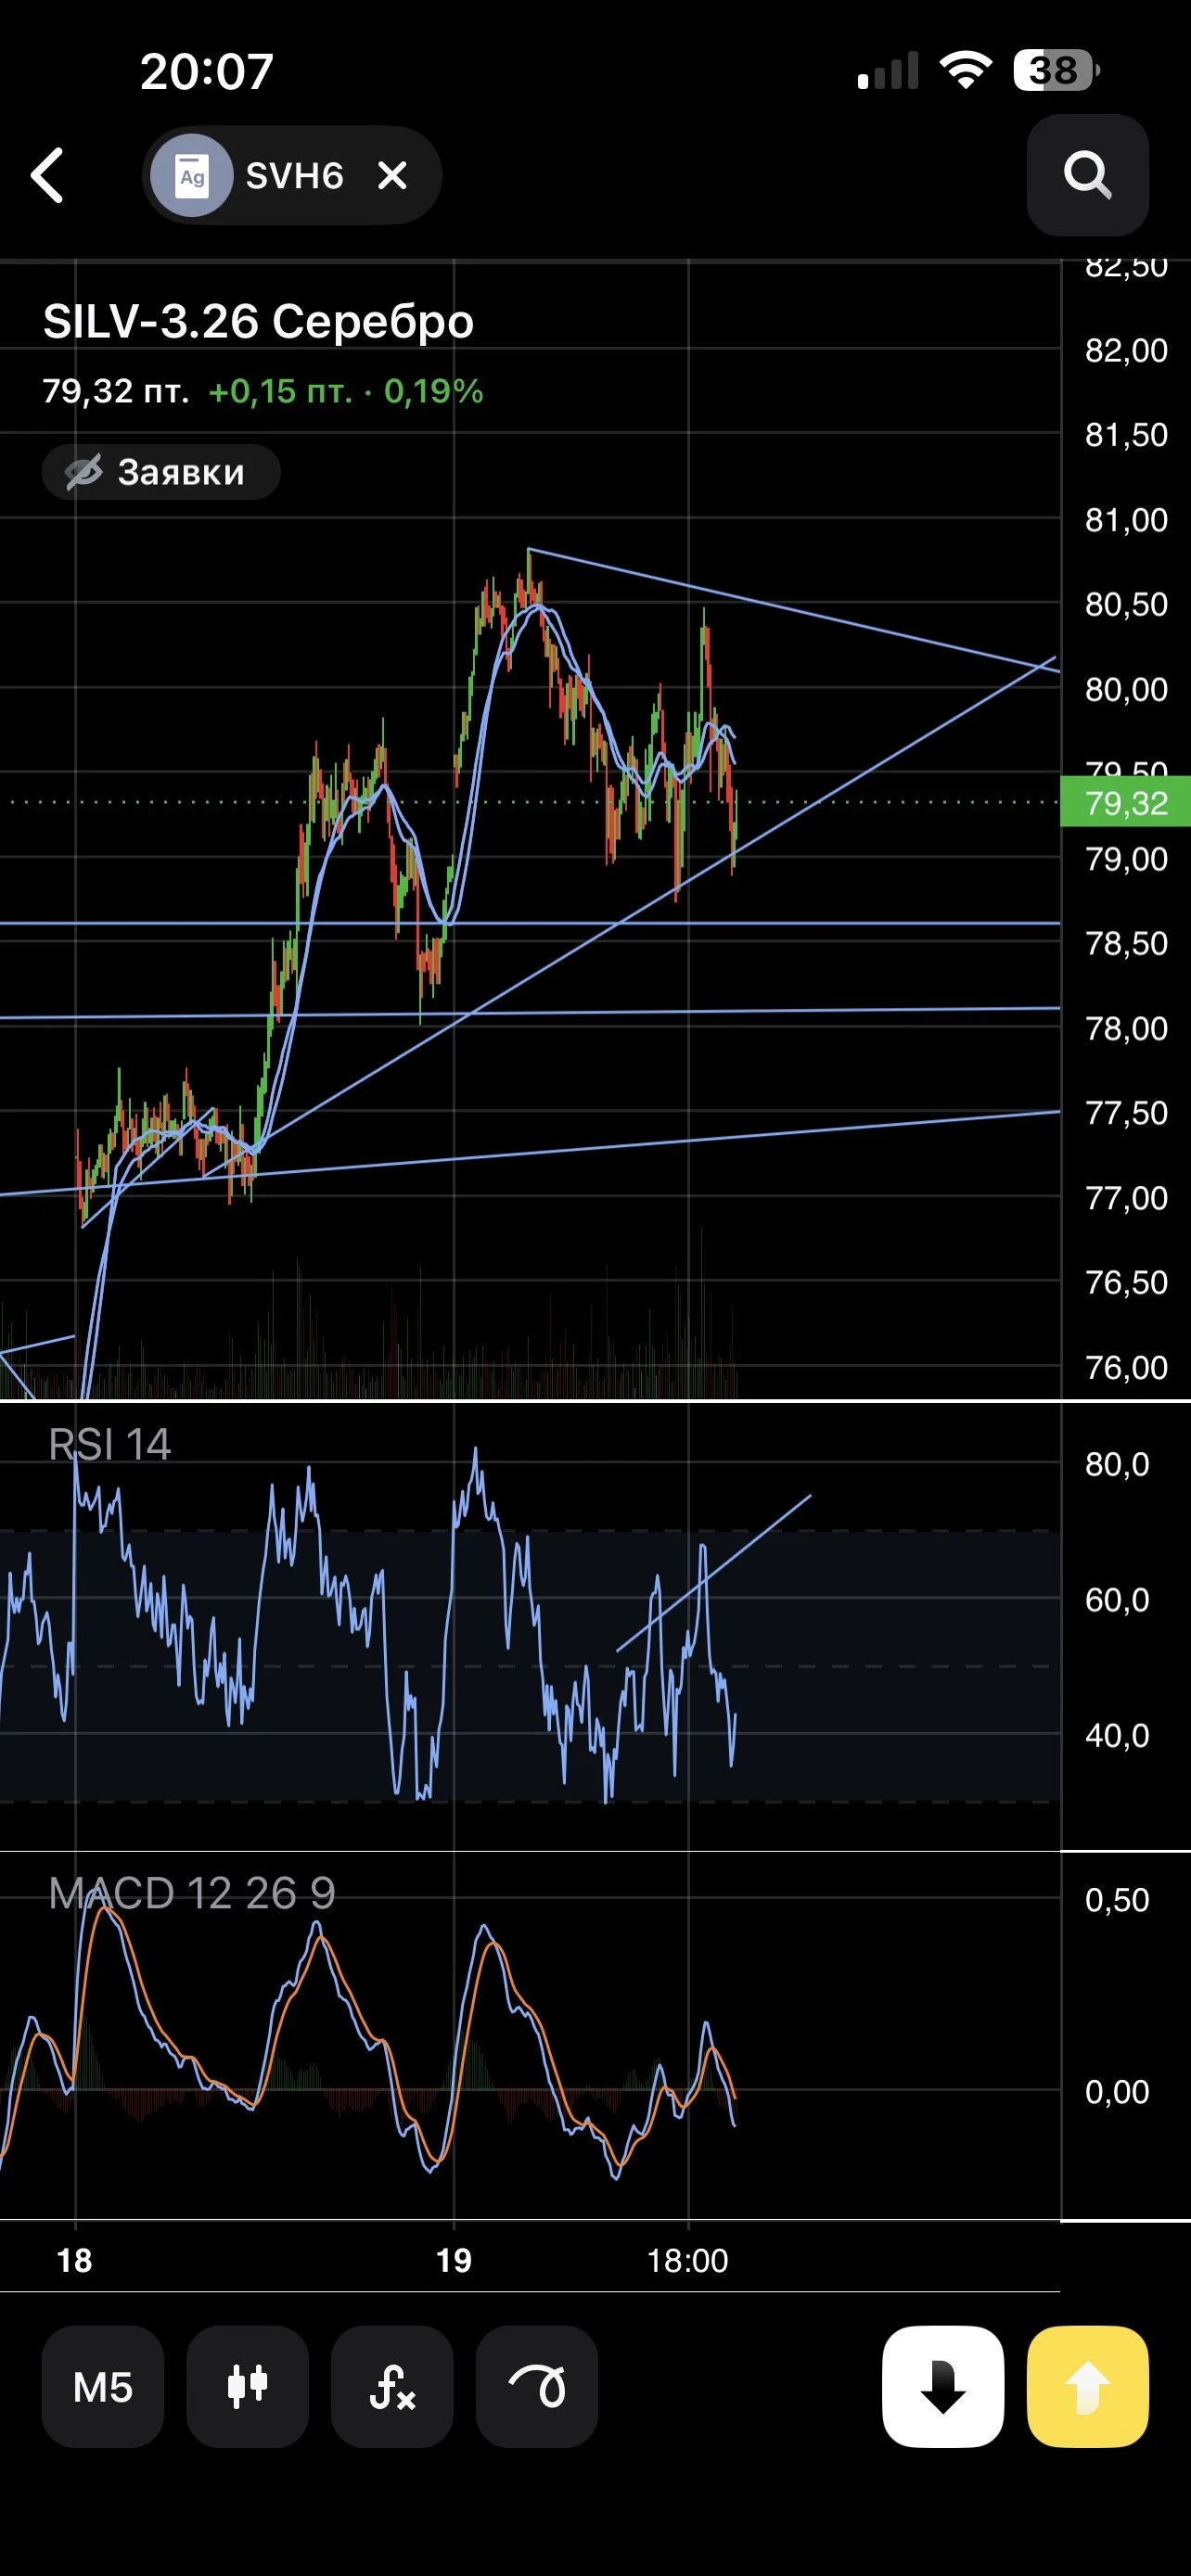Screen dimensions: 1191x2576
Task: Tap the RSI 60,0 scale value
Action: [x=1118, y=1600]
